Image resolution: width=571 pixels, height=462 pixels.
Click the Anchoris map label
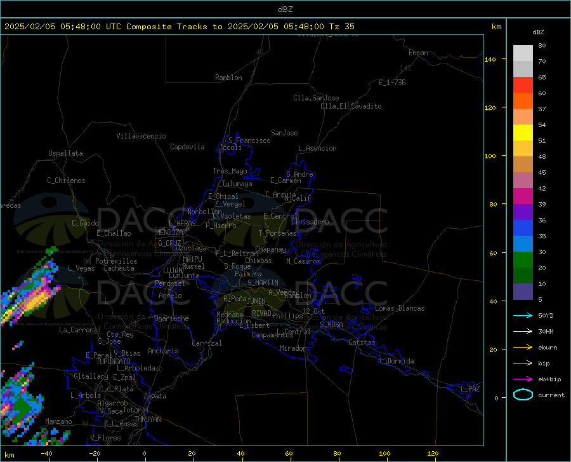[x=163, y=351]
